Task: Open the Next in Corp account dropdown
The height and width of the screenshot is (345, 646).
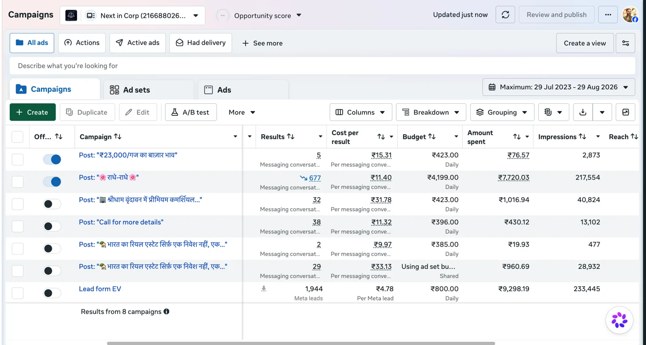Action: (132, 15)
